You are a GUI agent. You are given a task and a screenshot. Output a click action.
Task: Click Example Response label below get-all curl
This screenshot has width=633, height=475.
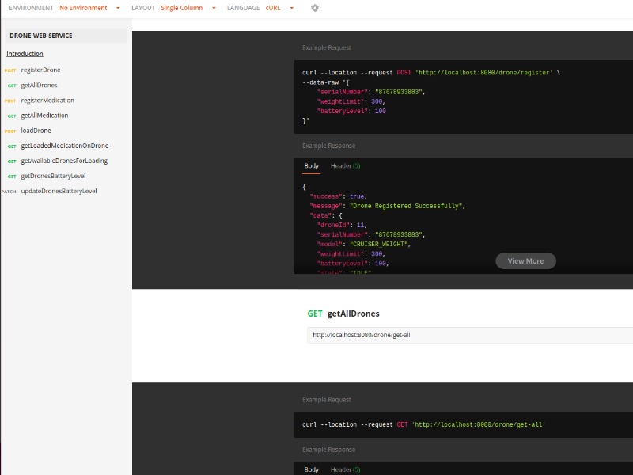328,450
